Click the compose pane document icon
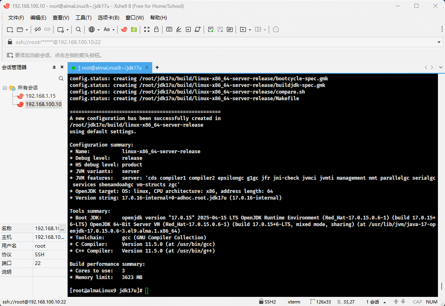This screenshot has width=445, height=306. click(x=230, y=29)
